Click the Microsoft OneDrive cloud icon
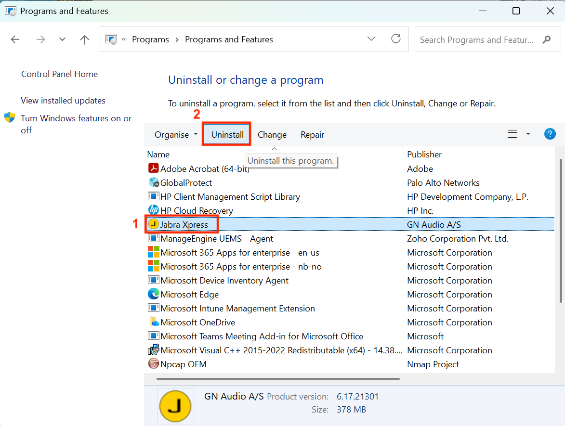This screenshot has width=565, height=426. coord(153,322)
